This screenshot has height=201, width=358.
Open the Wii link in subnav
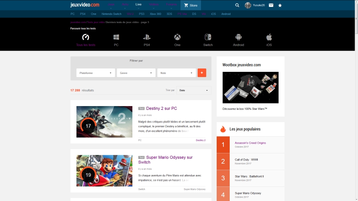(204, 14)
